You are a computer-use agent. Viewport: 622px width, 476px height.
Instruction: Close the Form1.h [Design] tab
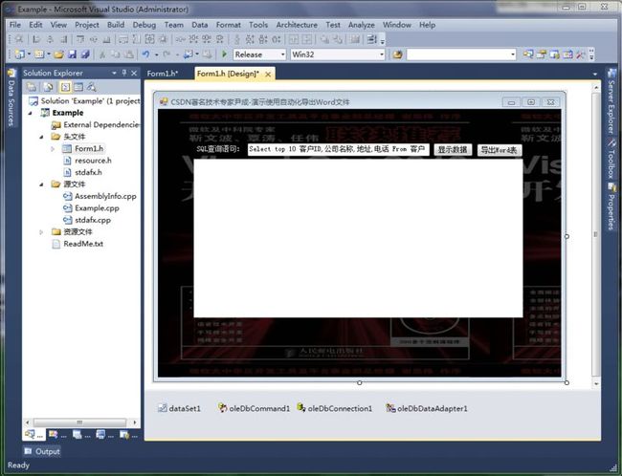tap(268, 74)
